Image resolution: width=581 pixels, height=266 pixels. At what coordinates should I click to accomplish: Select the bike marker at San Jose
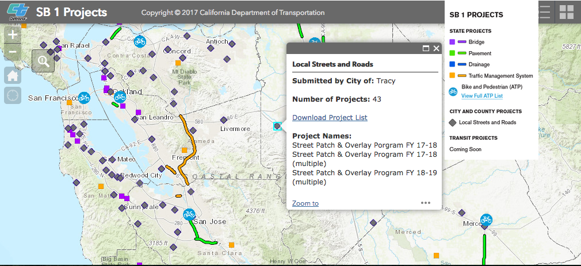tap(189, 214)
